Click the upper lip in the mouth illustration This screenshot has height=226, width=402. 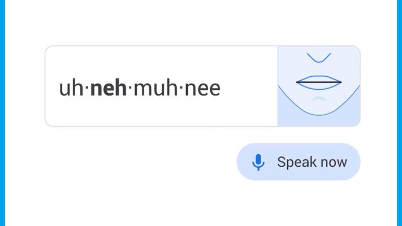[319, 78]
